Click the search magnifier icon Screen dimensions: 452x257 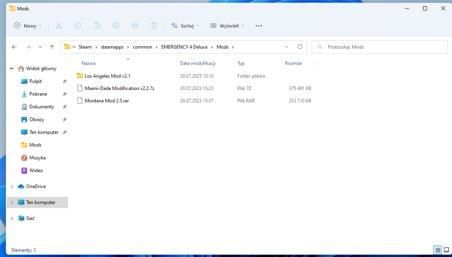[x=320, y=47]
